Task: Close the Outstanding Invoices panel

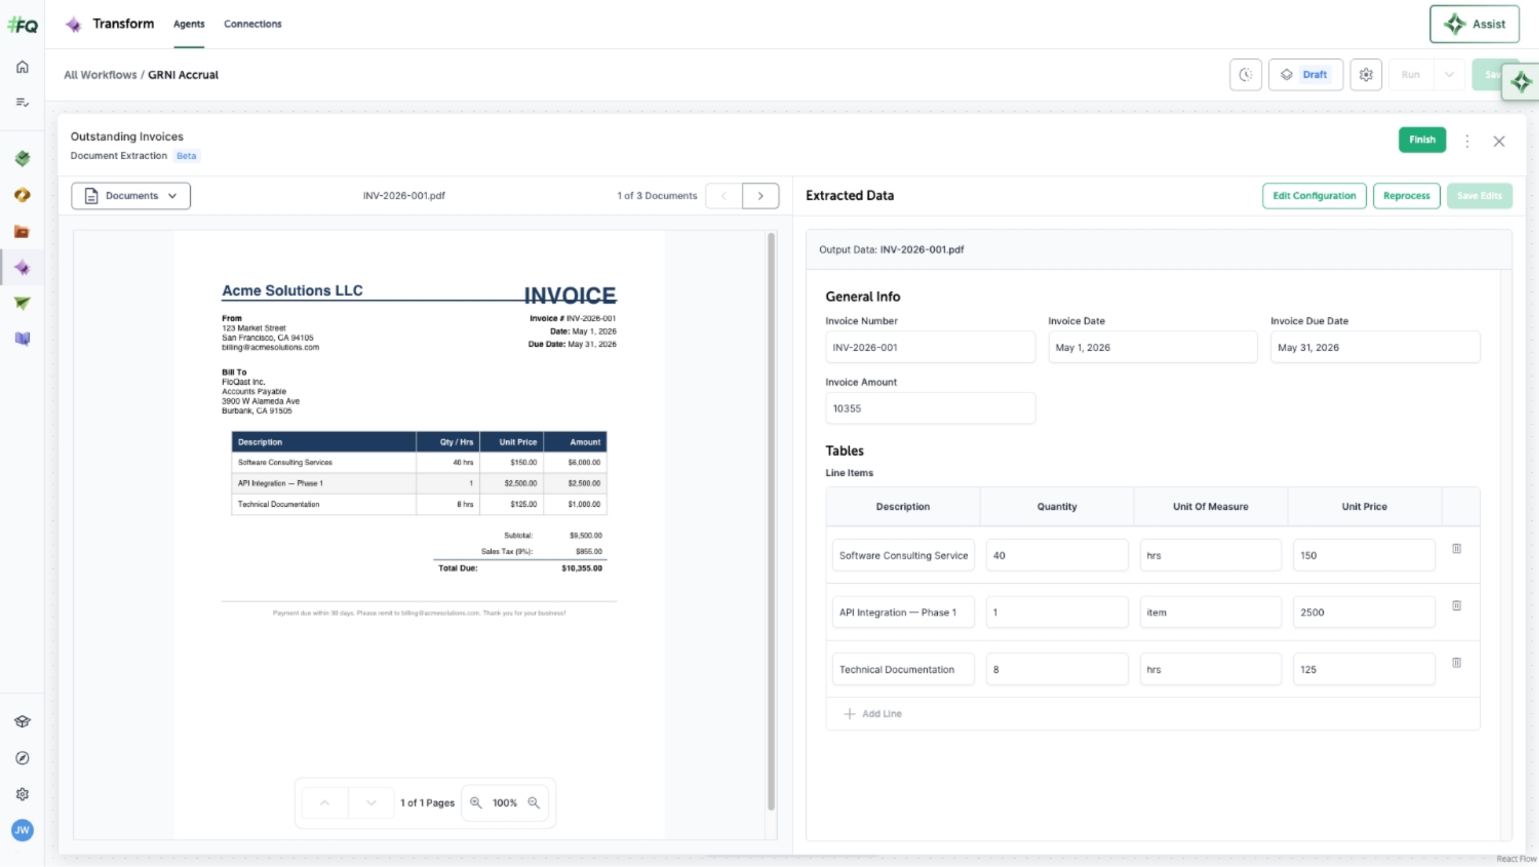Action: pos(1499,141)
